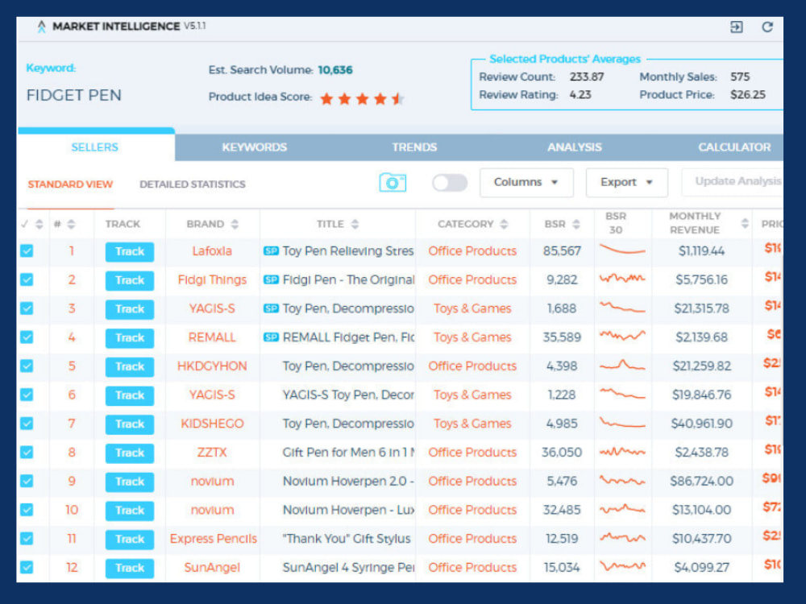The image size is (806, 604).
Task: Open the BSR 30 sparkline for HKDGYHON
Action: tap(622, 366)
